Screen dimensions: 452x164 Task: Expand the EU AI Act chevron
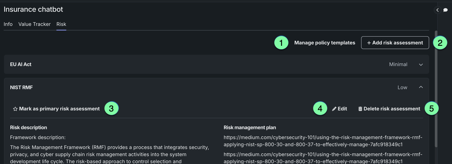click(x=421, y=65)
